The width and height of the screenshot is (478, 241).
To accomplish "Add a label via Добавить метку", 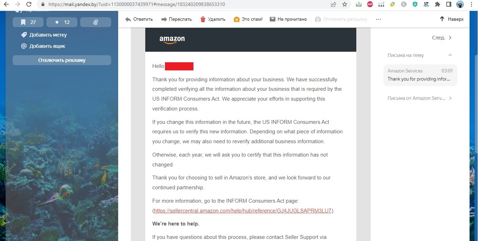I will coord(44,35).
